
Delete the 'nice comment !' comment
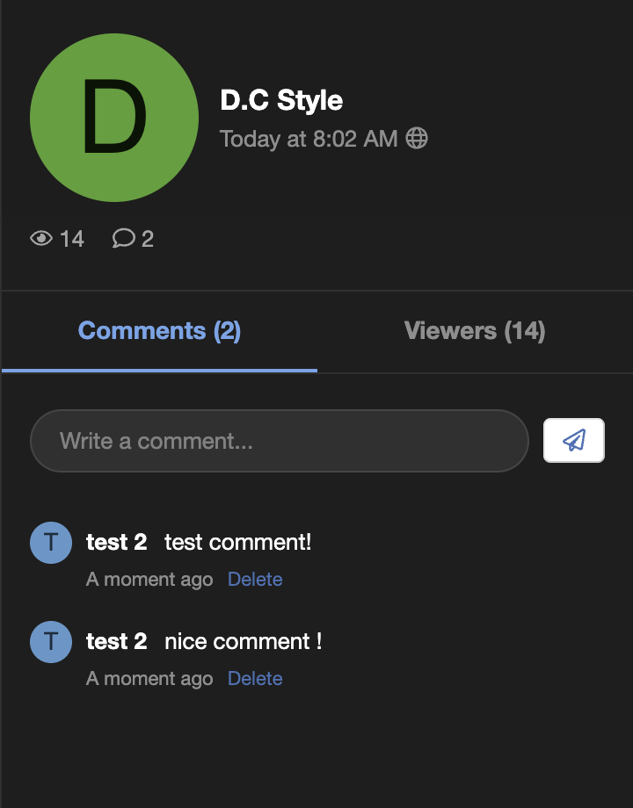click(255, 678)
